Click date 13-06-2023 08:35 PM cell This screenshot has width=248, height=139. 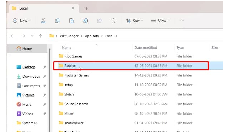pyautogui.click(x=151, y=66)
